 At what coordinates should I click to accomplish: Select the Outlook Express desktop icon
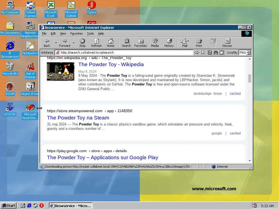pos(30,9)
